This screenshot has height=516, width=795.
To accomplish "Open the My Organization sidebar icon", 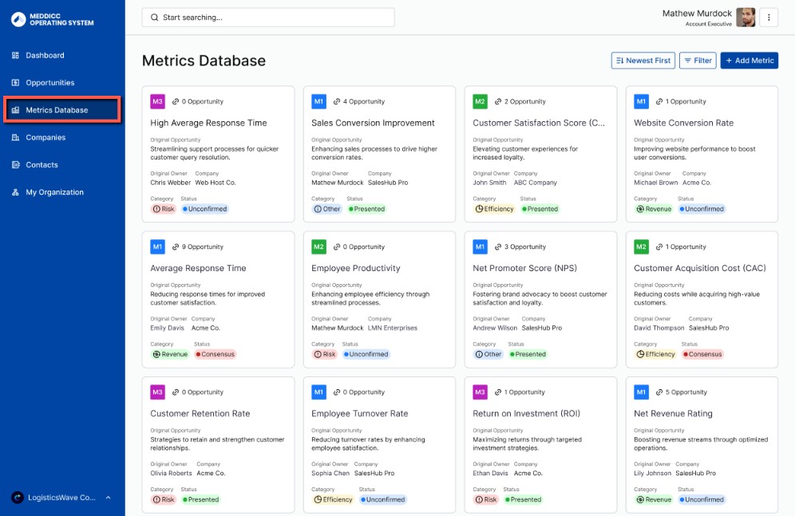I will pyautogui.click(x=16, y=192).
